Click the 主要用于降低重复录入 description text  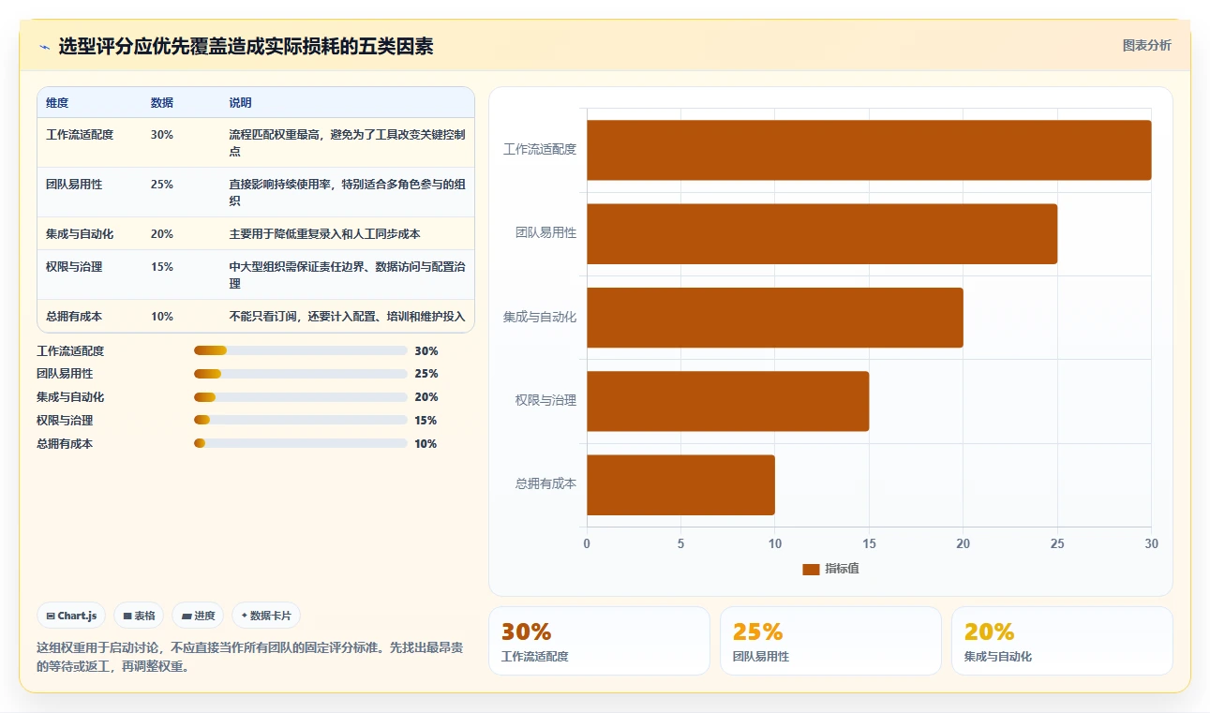pyautogui.click(x=324, y=234)
